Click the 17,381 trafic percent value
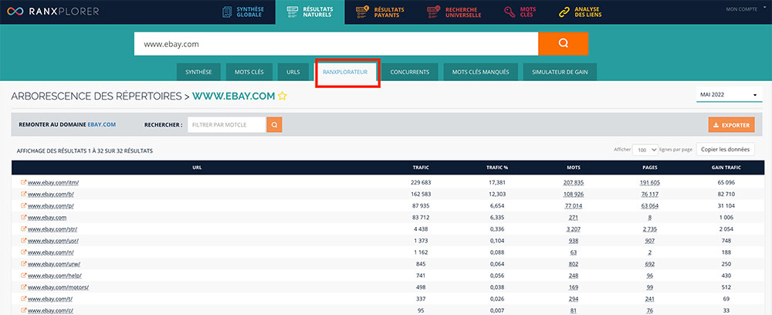772x315 pixels. (497, 183)
